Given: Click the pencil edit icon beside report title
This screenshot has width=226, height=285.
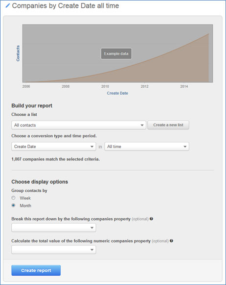Looking at the screenshot, I should 8,5.
